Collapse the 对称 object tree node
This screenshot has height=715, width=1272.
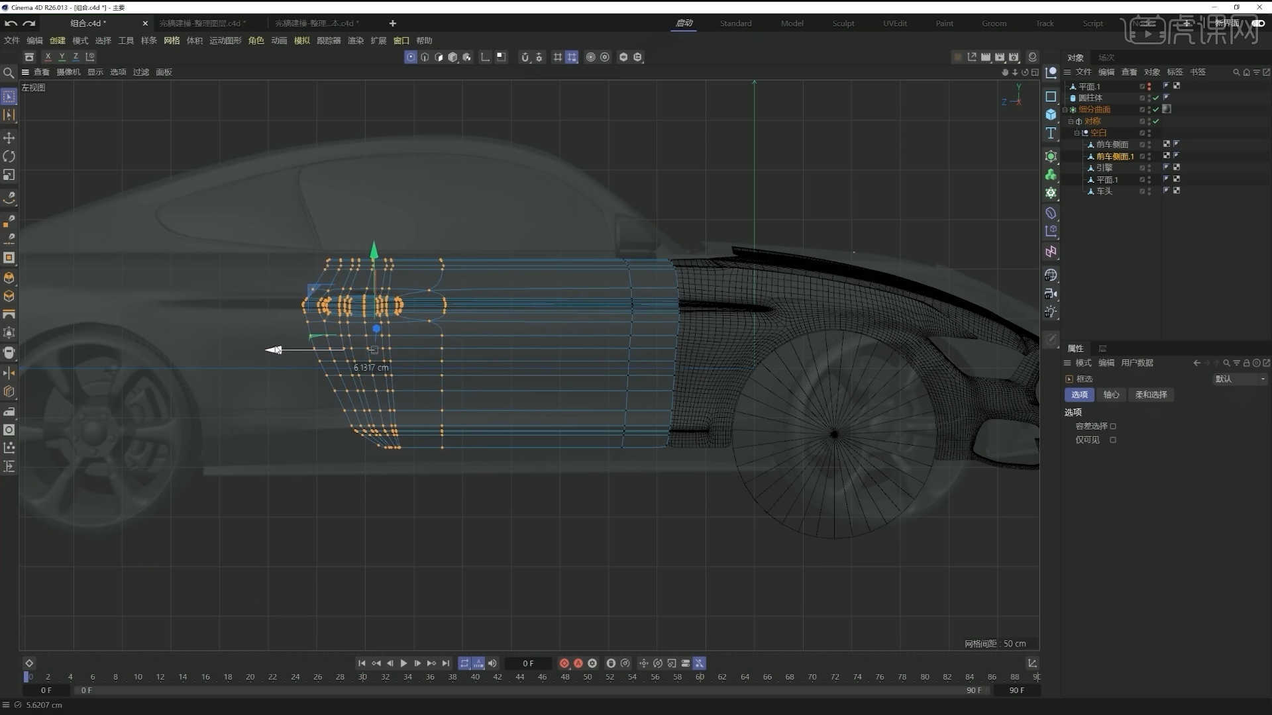(x=1071, y=121)
